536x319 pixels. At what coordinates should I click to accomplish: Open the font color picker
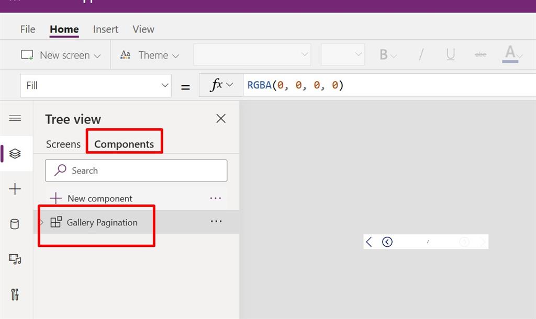tap(510, 54)
